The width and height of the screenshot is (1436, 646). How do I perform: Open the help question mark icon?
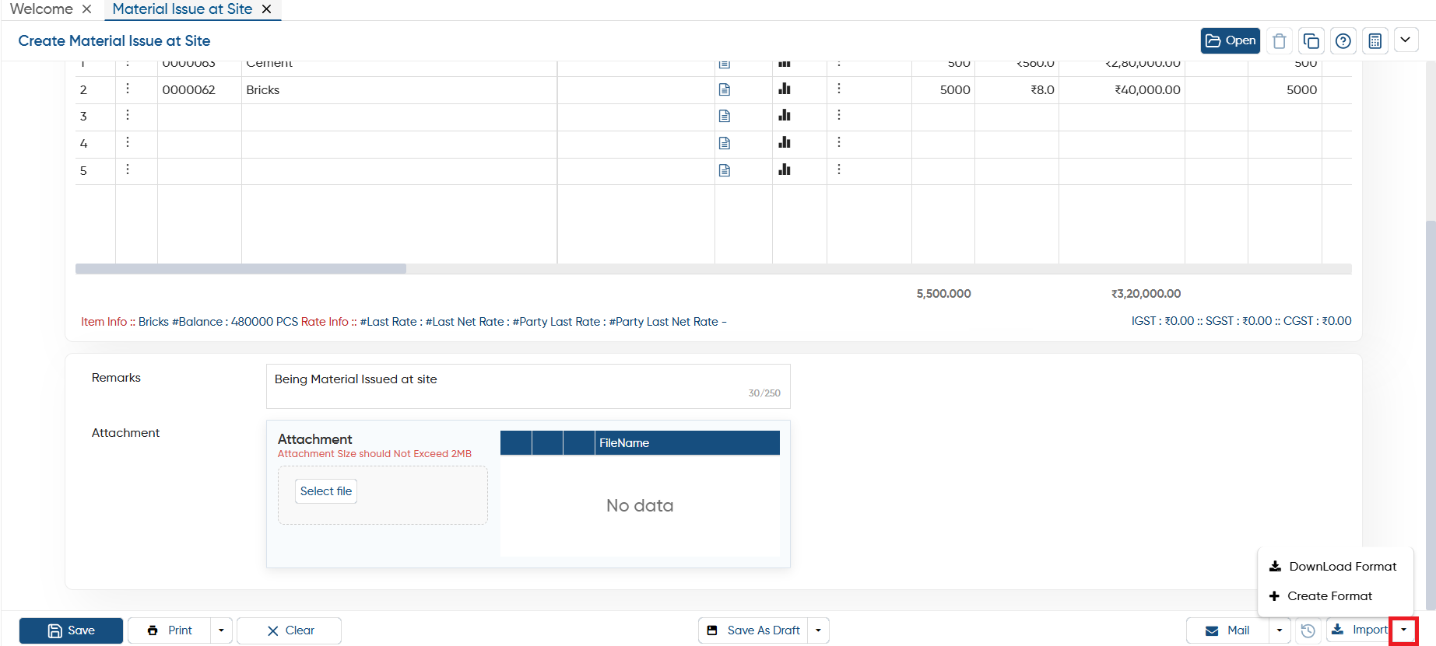click(1343, 40)
